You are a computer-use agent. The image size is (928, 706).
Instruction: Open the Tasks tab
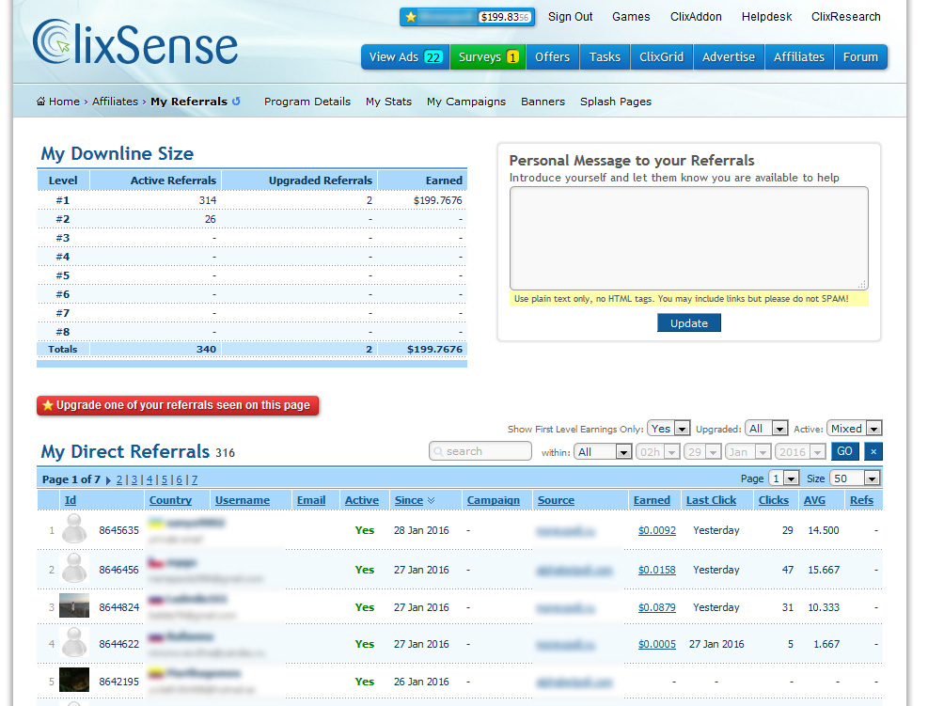(605, 56)
